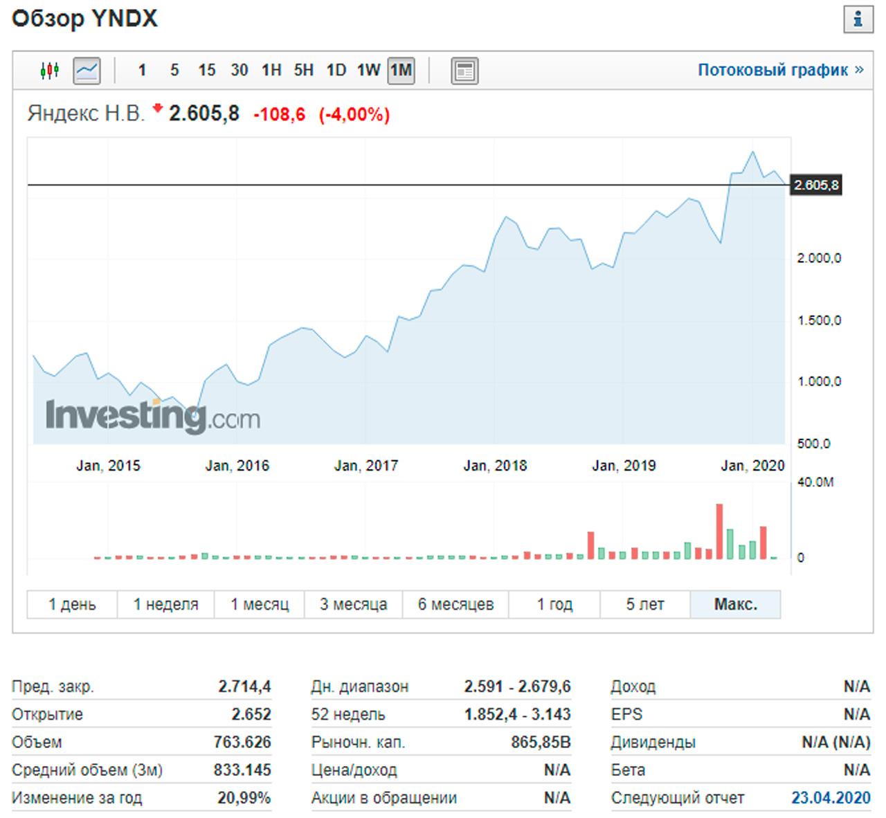Select the area line chart icon

coord(87,71)
